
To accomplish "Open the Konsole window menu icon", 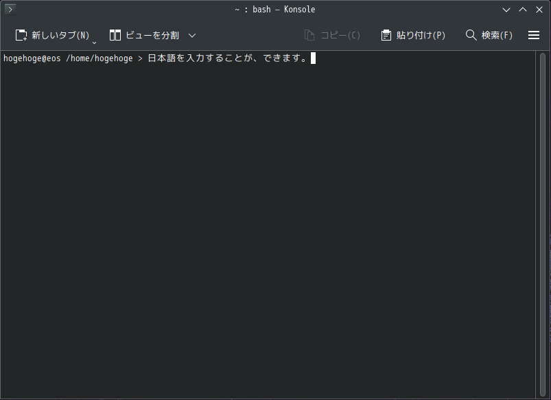I will (10, 10).
